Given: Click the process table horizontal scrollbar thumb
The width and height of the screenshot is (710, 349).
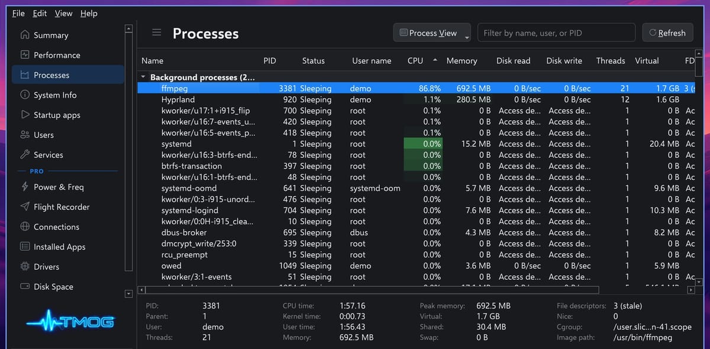Looking at the screenshot, I should pyautogui.click(x=372, y=290).
